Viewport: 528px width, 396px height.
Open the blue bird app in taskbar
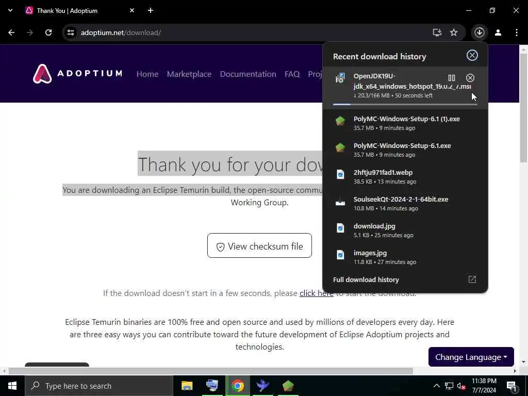(262, 386)
